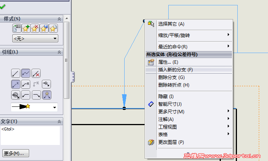
Task: Click the green OK checkmark
Action: click(2, 6)
